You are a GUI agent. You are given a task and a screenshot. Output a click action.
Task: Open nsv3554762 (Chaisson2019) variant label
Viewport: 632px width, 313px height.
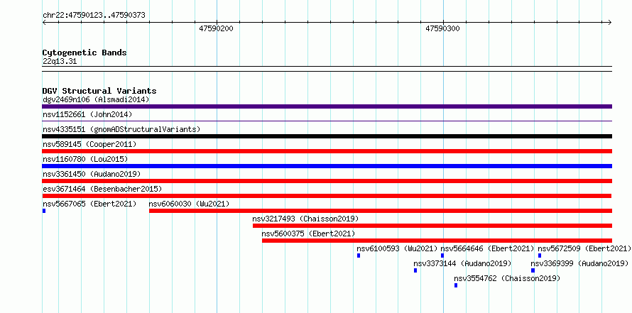tap(507, 278)
